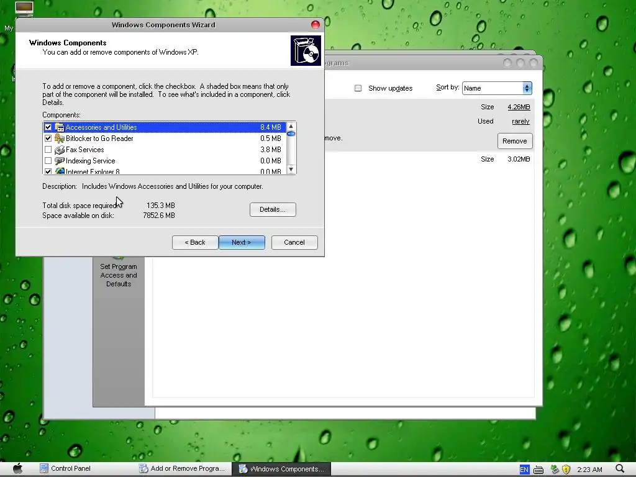Enable the Show updates checkbox

click(x=358, y=88)
